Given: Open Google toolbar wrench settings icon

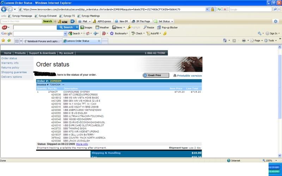Looking at the screenshot, I should (x=259, y=33).
